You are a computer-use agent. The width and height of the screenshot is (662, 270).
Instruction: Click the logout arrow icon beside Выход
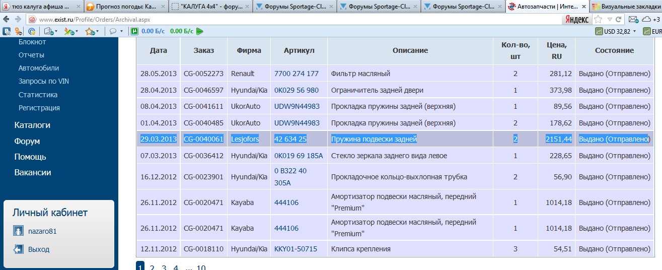point(18,249)
